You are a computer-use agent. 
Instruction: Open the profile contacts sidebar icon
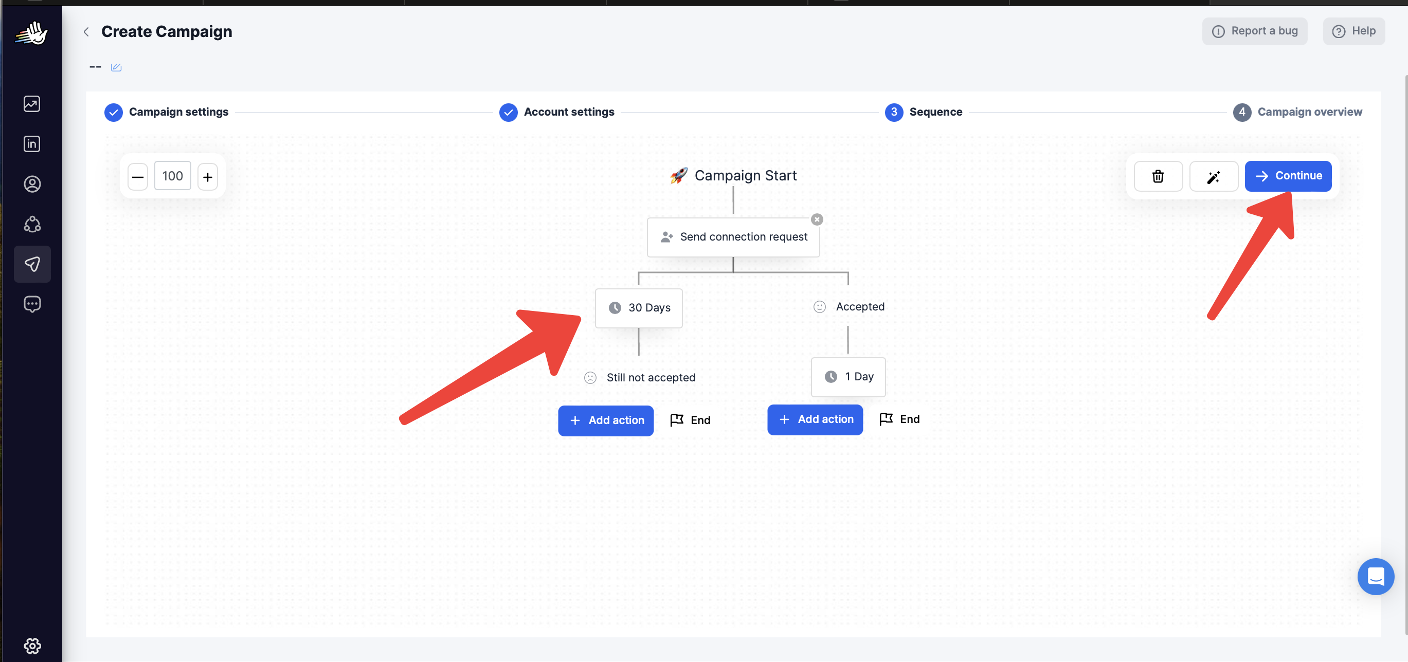(x=32, y=184)
